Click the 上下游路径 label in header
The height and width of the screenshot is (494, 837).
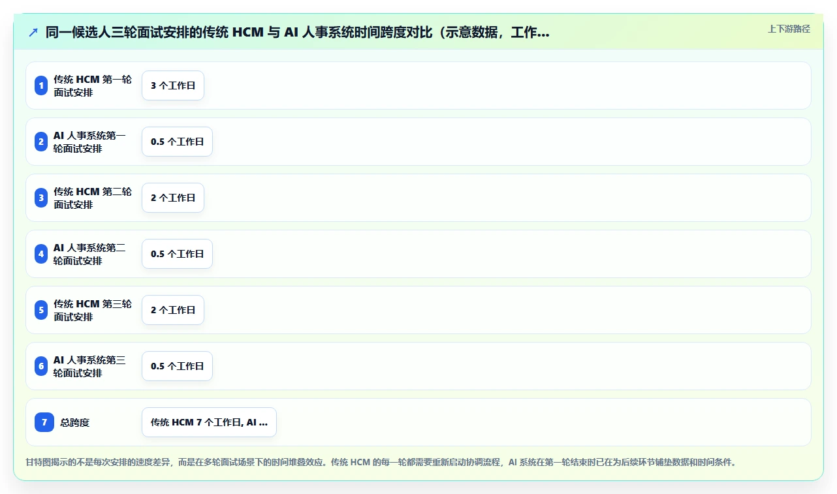coord(789,29)
